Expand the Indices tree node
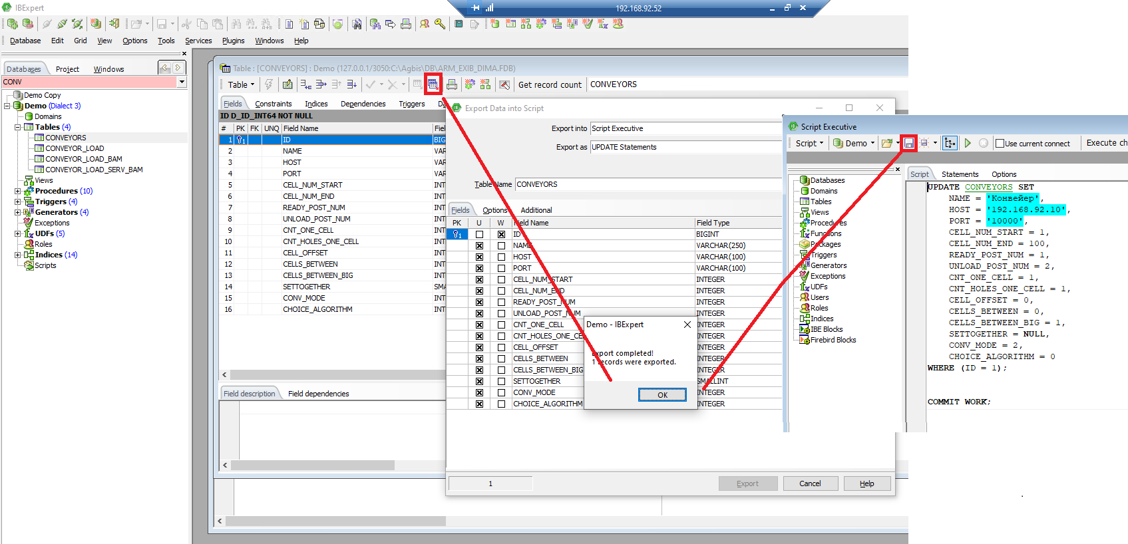1128x544 pixels. (x=18, y=255)
